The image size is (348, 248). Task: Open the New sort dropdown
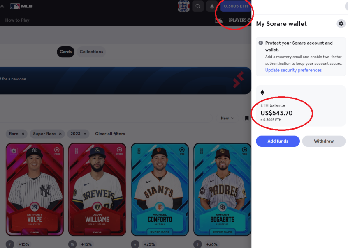(x=227, y=118)
